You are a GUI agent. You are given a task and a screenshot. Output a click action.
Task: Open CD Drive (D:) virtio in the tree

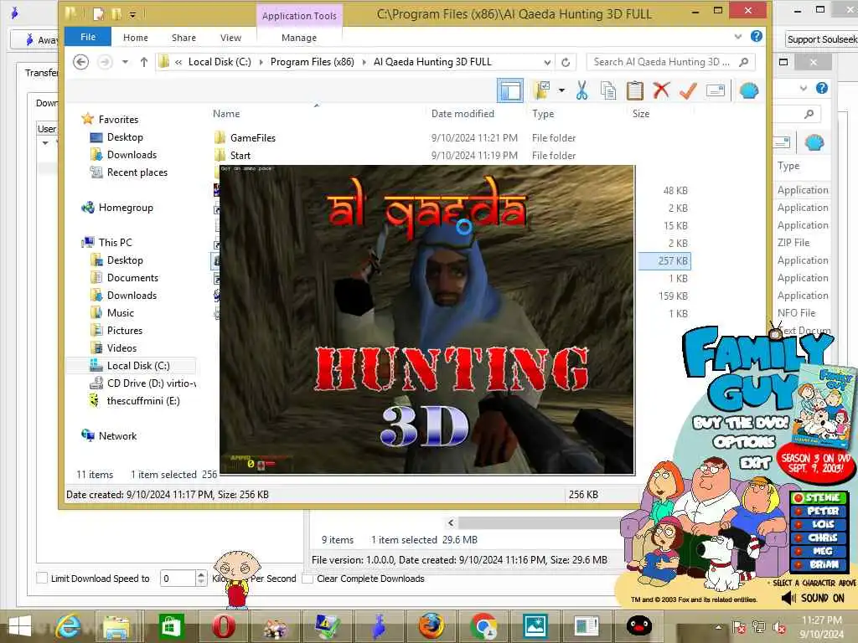tap(151, 383)
